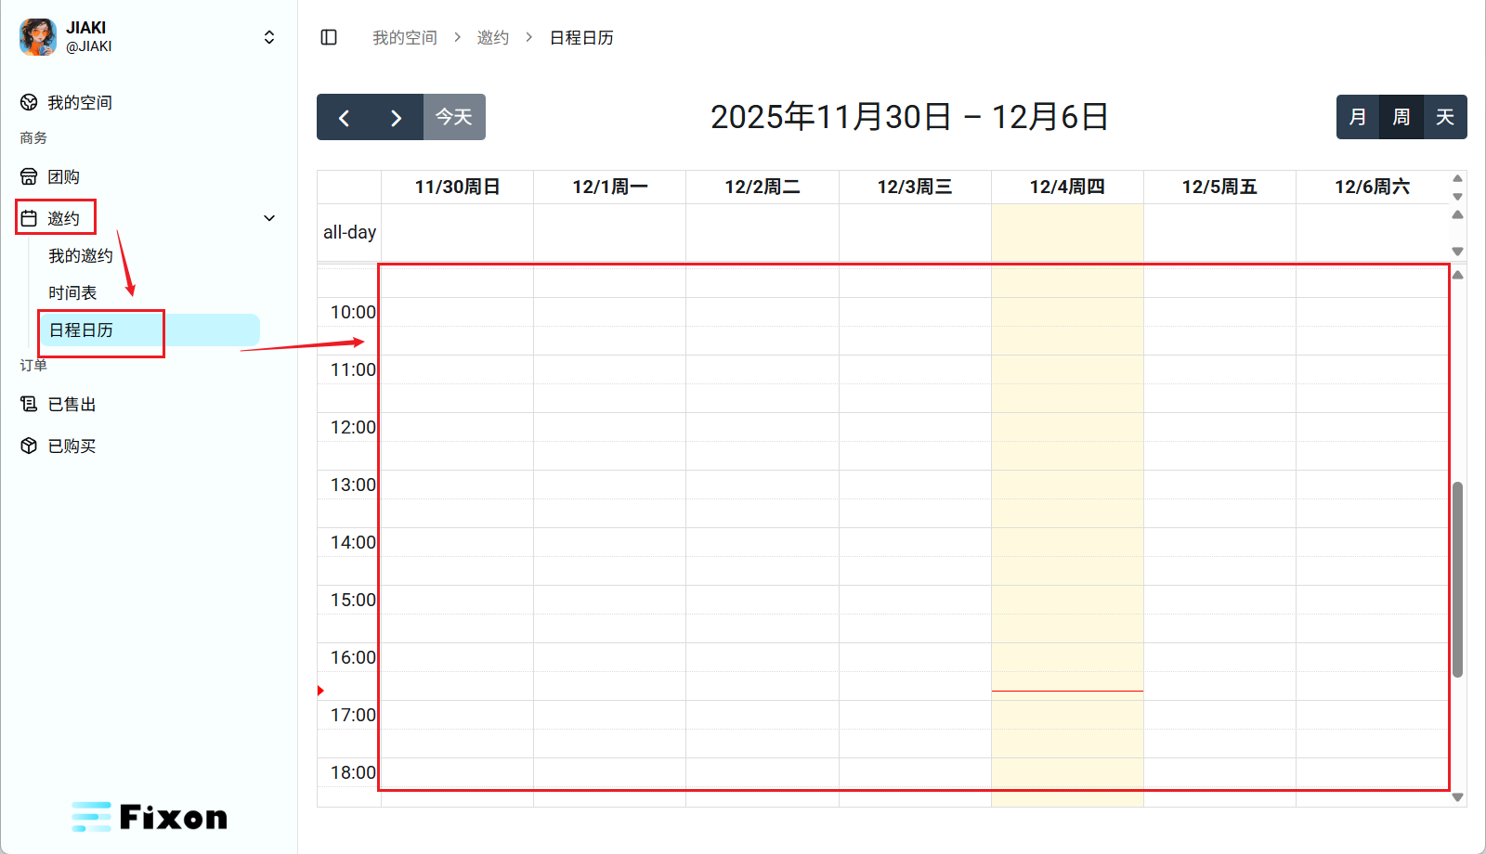Screen dimensions: 1486x854
Task: Open 我的邀约 in sidebar
Action: pos(81,255)
